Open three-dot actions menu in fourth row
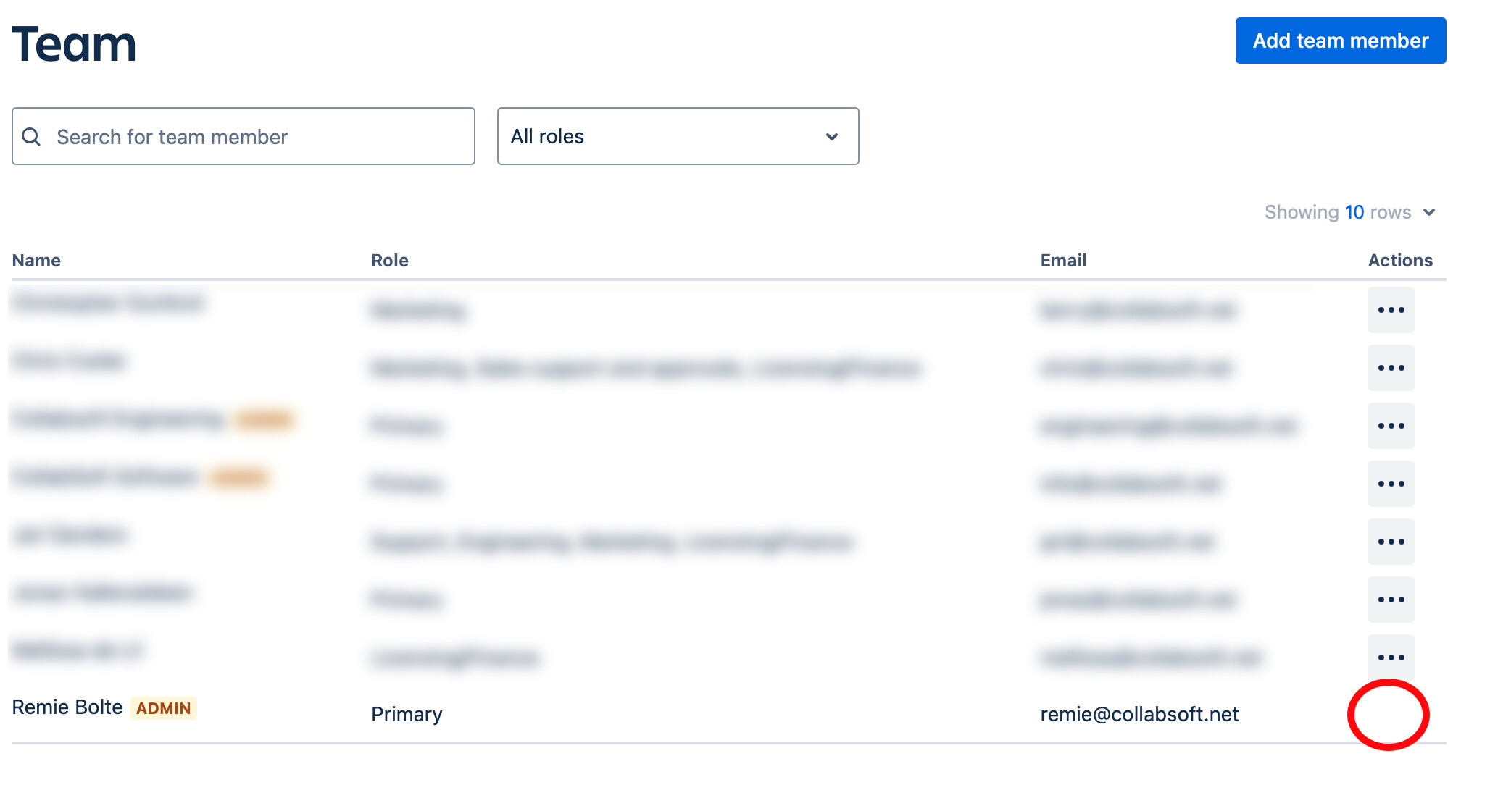The height and width of the screenshot is (798, 1490). (x=1391, y=484)
